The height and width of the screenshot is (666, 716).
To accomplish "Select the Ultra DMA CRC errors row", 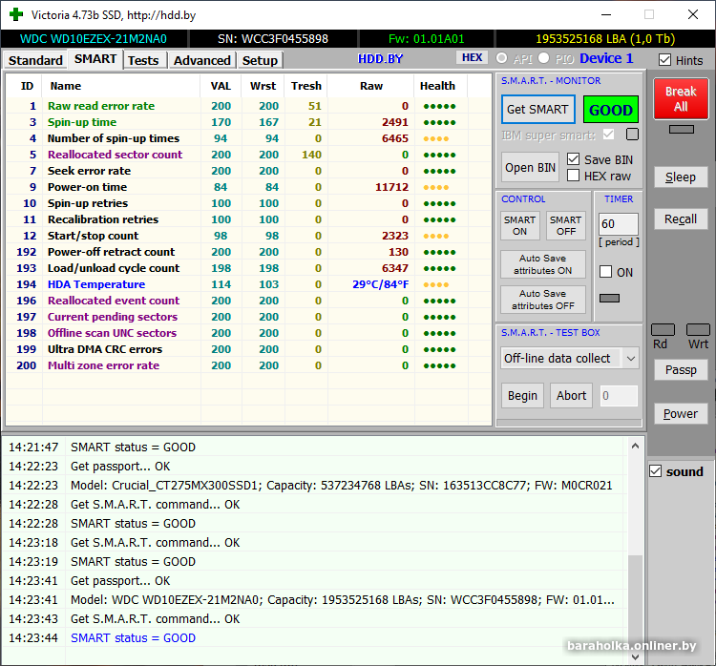I will click(249, 349).
